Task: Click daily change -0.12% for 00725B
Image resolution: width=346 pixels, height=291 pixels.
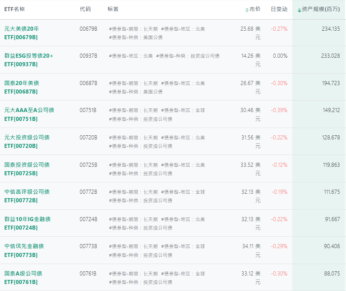Action: (x=280, y=165)
